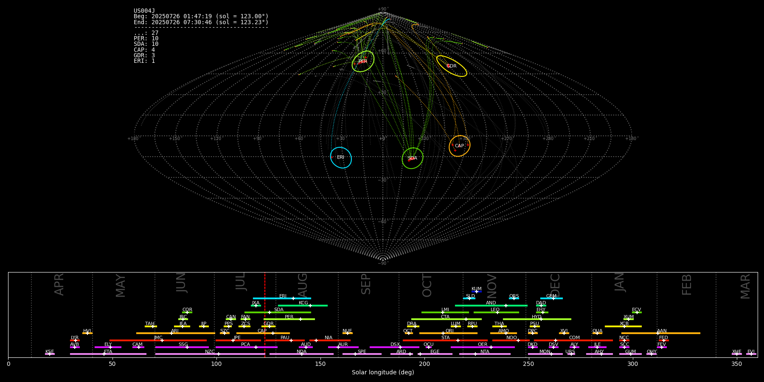Click the 150 tick label on x-axis
Screen dimensions: 764x382
(x=320, y=364)
